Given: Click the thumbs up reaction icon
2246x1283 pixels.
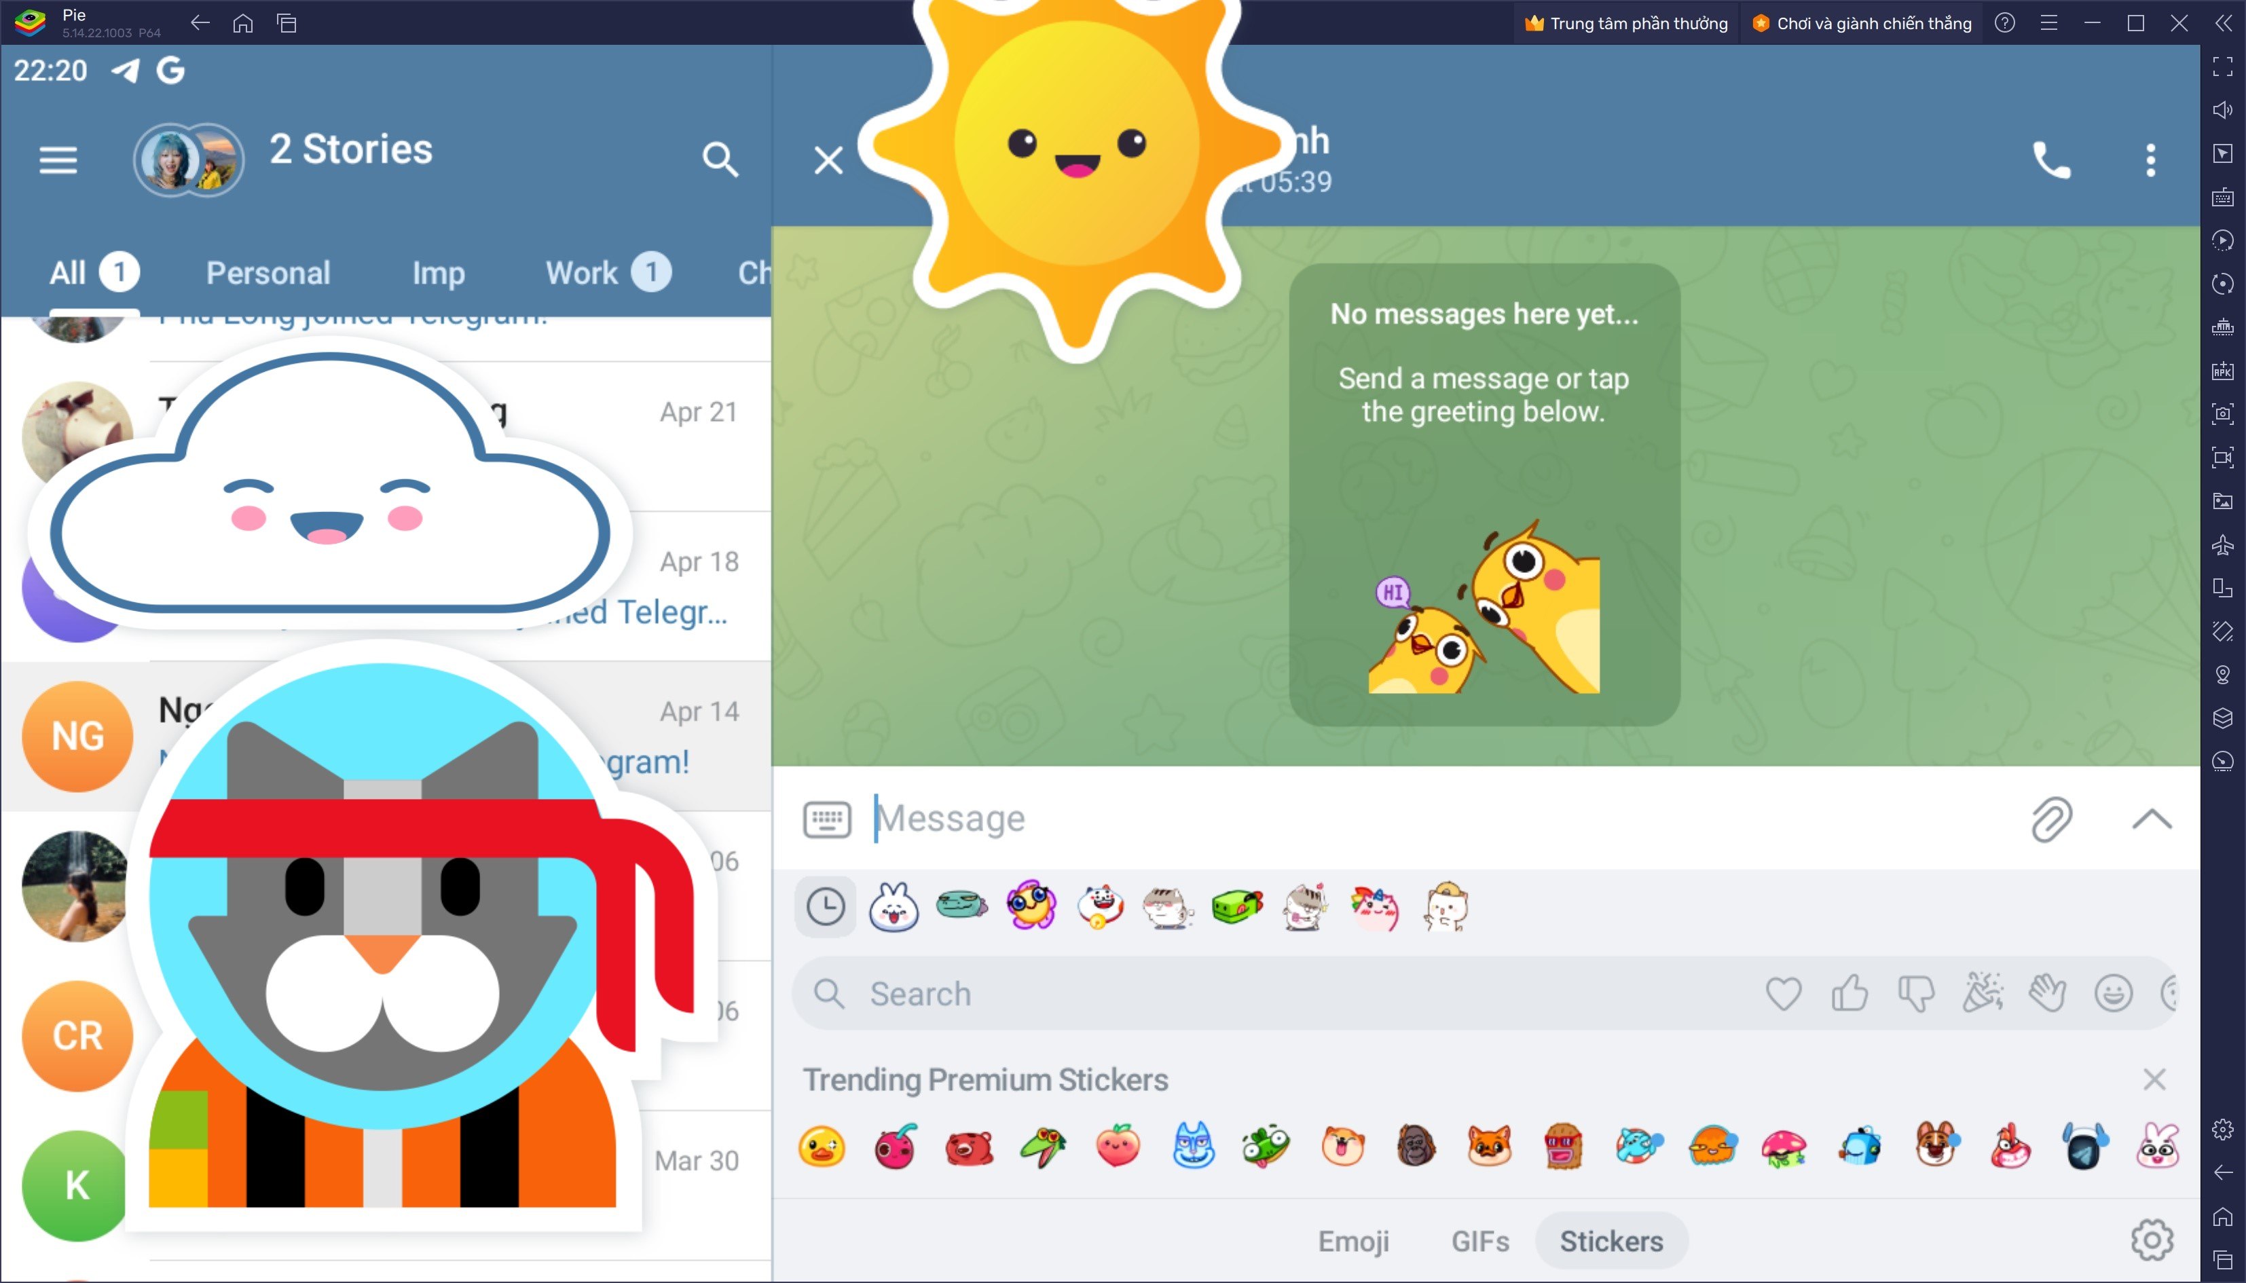Looking at the screenshot, I should 1848,993.
